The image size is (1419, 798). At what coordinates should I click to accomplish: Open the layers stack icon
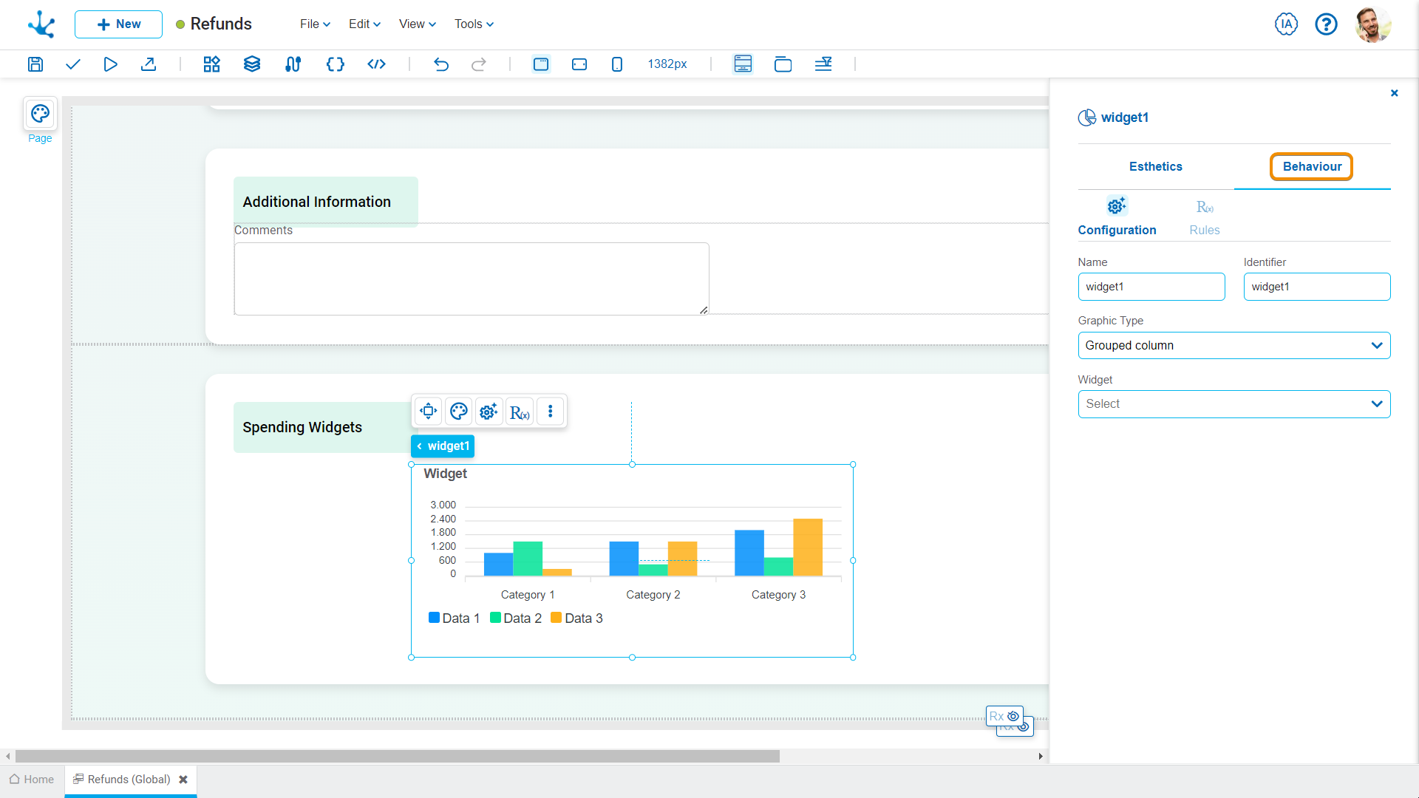(252, 64)
